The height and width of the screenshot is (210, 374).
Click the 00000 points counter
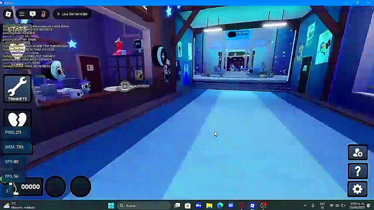[30, 187]
